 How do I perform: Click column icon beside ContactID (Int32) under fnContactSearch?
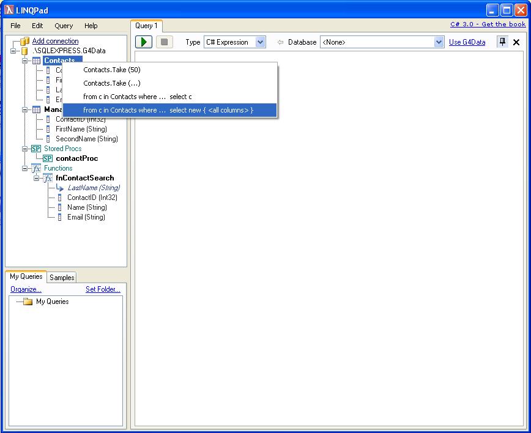pos(59,198)
